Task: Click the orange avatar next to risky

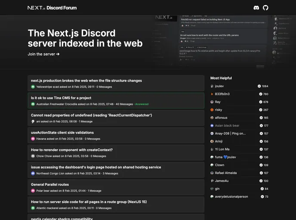Action: point(212,110)
